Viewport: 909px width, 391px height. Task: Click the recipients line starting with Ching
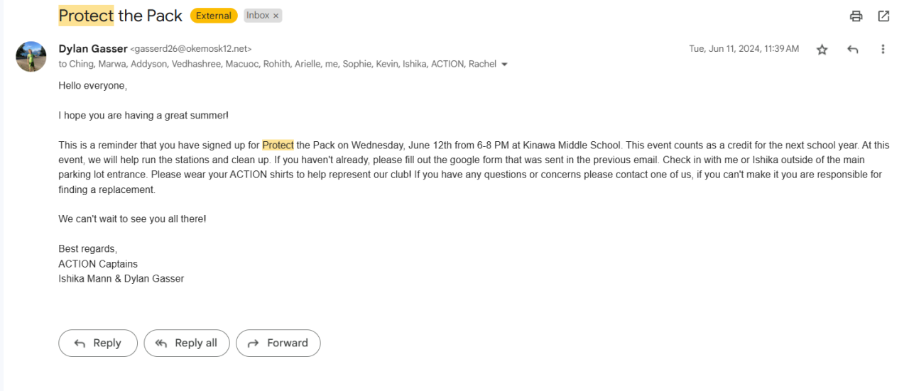(277, 64)
